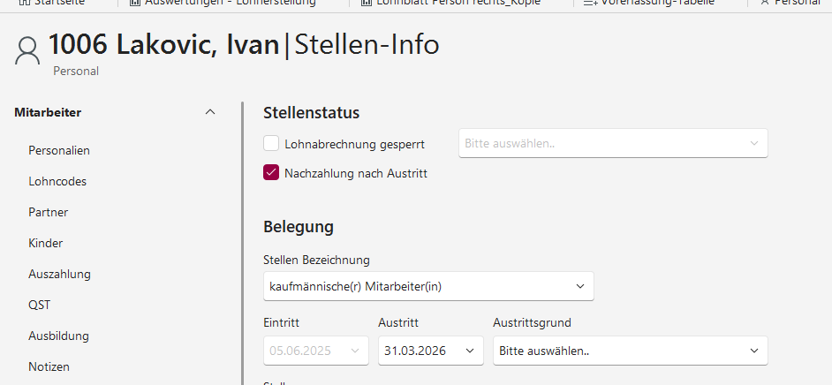The height and width of the screenshot is (385, 832).
Task: Open the QST sidebar entry
Action: pyautogui.click(x=40, y=305)
